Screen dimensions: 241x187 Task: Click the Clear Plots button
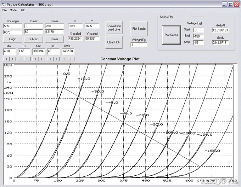[x=114, y=42]
